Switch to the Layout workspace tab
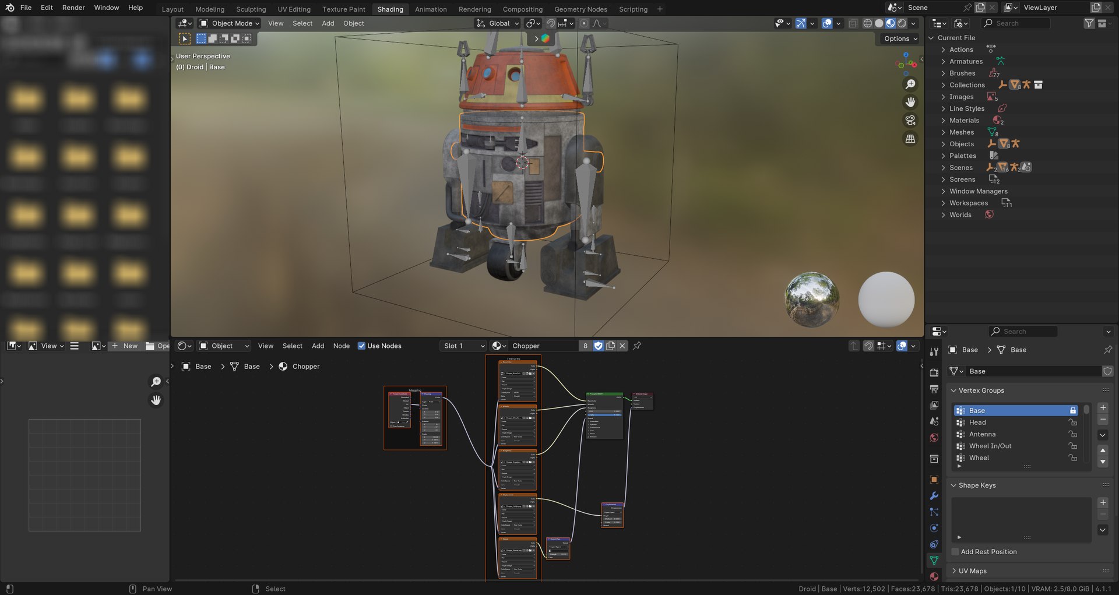 (173, 9)
